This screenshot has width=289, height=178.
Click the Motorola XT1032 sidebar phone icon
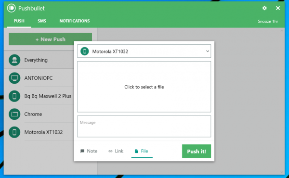(14, 132)
